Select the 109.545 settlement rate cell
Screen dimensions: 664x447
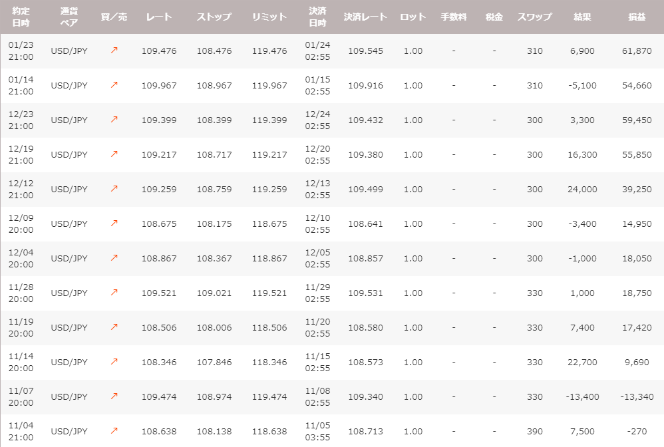click(x=365, y=51)
